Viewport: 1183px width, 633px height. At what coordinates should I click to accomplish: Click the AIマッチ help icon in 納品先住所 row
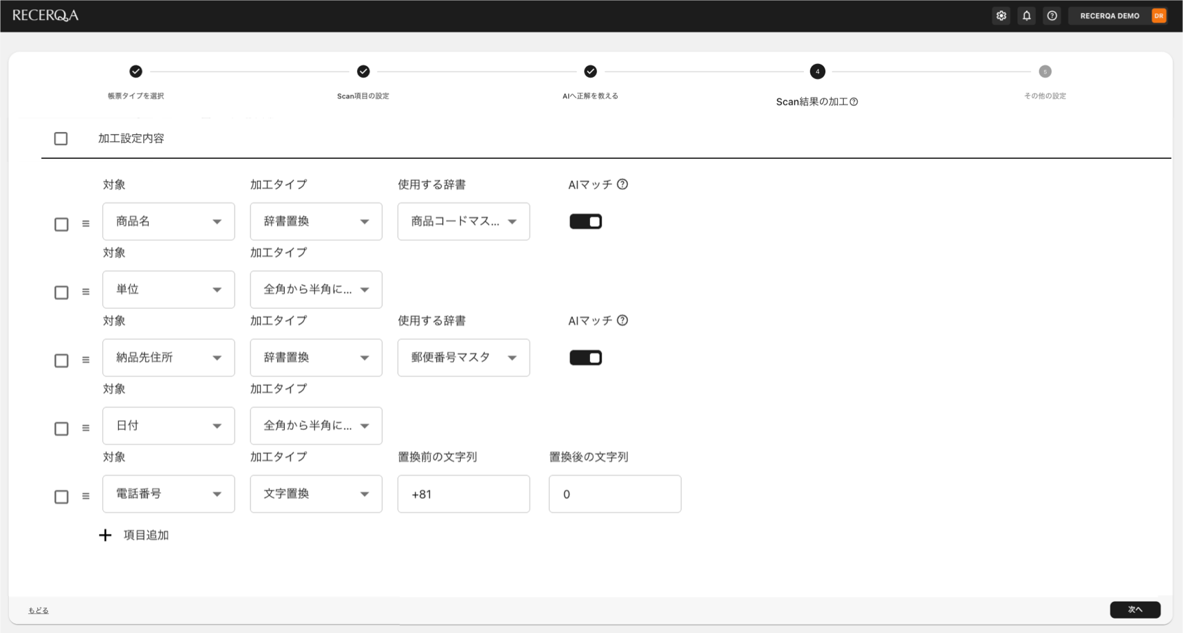tap(622, 321)
